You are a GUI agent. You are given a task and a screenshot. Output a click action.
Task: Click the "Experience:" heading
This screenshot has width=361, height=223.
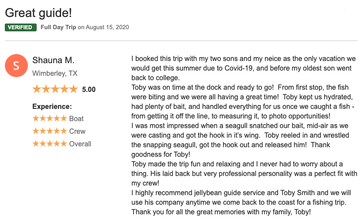tap(52, 106)
